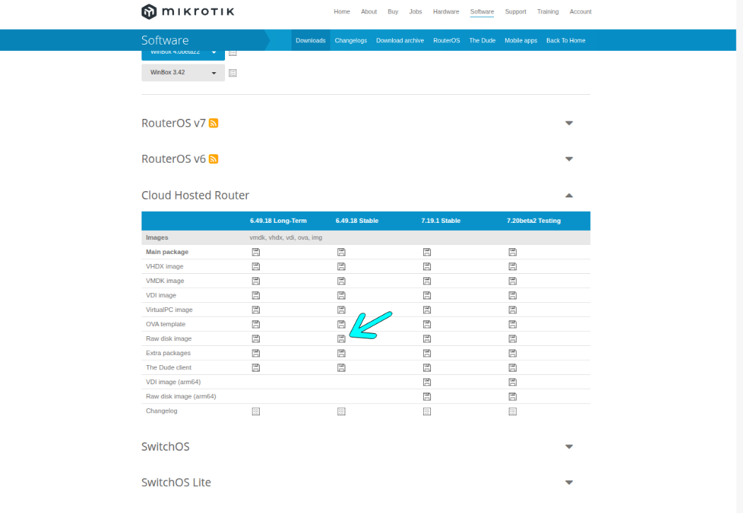
Task: Switch to the Changelogs tab
Action: (x=351, y=40)
